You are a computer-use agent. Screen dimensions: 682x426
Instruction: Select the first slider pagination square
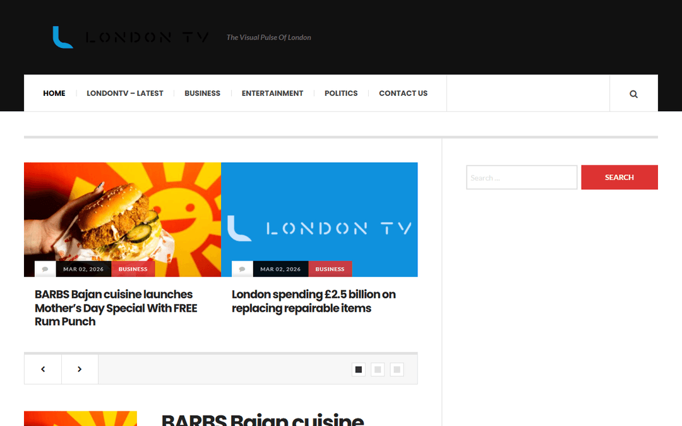pos(359,369)
